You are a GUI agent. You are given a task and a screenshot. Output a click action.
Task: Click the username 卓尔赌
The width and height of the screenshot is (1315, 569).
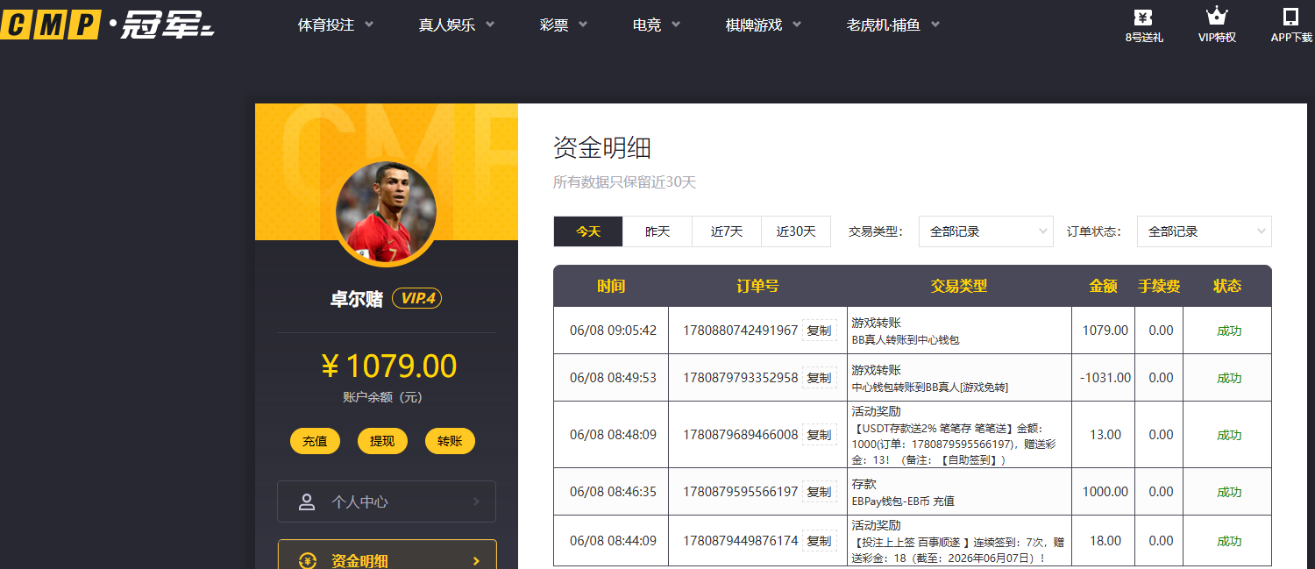pos(356,299)
